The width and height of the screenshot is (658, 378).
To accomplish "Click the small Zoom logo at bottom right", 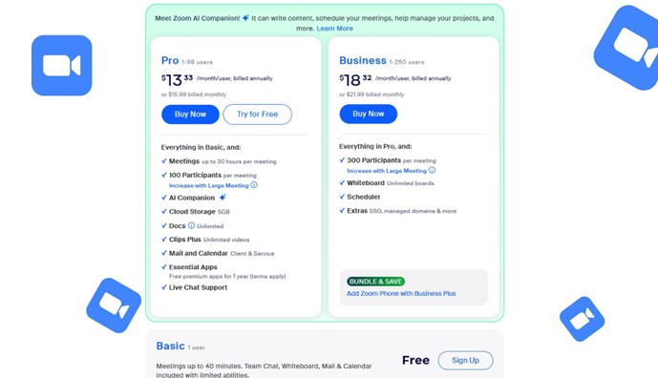I will 582,319.
